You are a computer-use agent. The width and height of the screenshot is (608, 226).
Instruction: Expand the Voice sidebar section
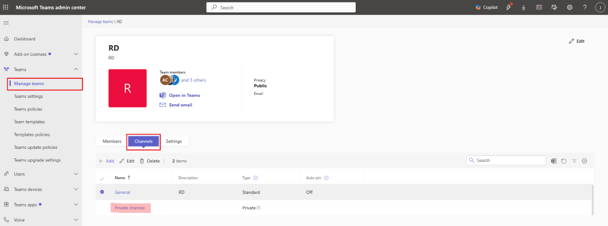[x=76, y=220]
